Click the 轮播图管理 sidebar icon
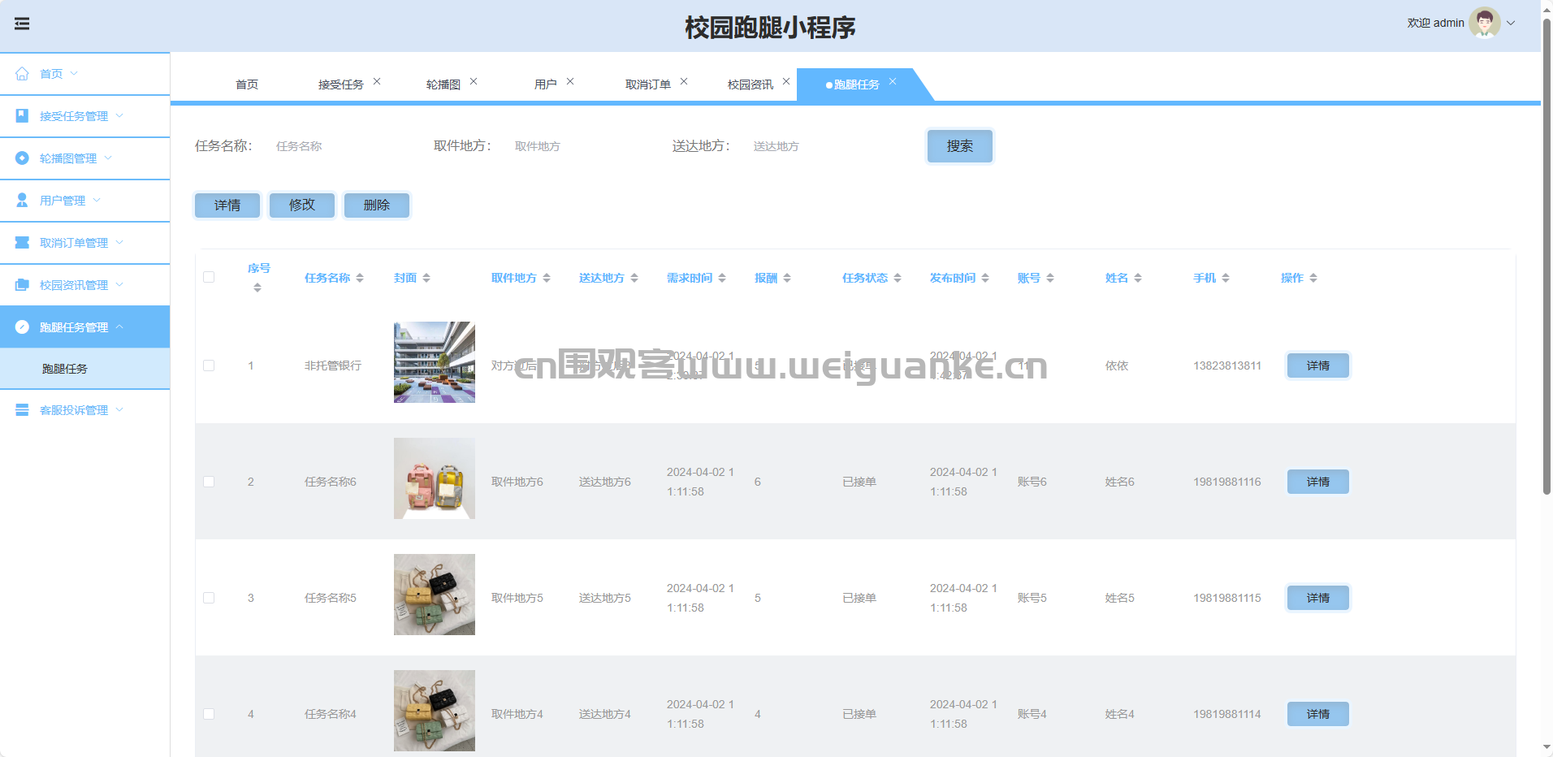The height and width of the screenshot is (757, 1553). point(22,158)
